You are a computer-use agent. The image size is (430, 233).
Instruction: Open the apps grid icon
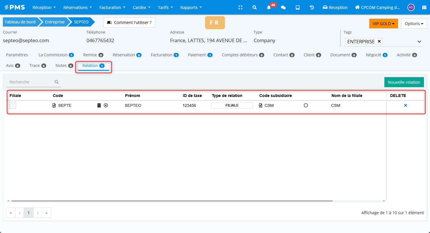coord(424,8)
